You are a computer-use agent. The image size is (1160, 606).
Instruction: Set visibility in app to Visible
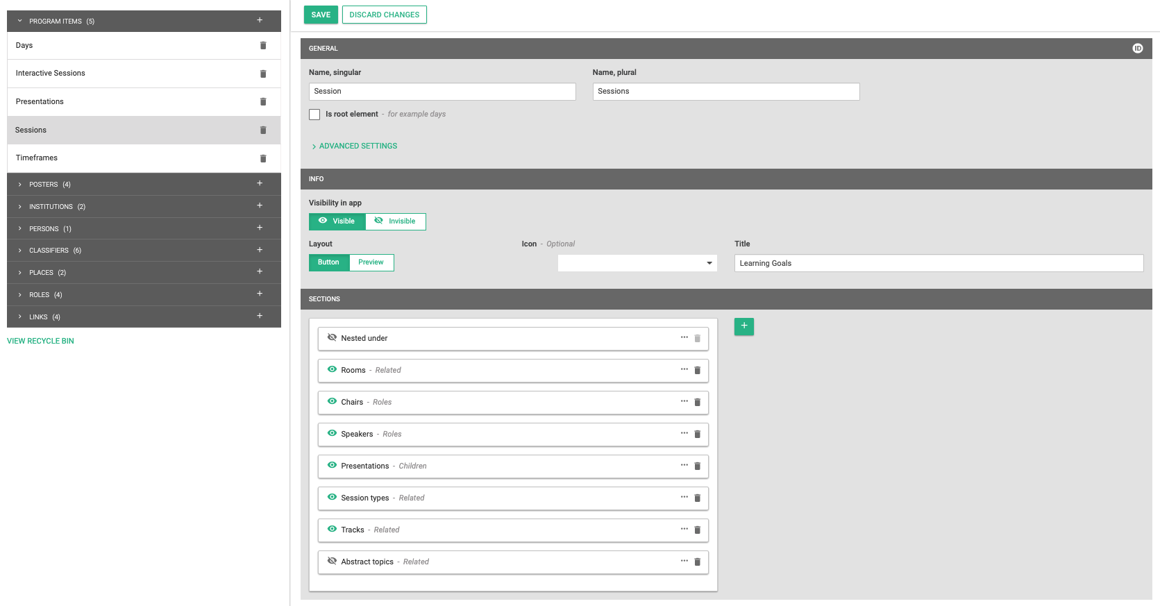tap(337, 221)
